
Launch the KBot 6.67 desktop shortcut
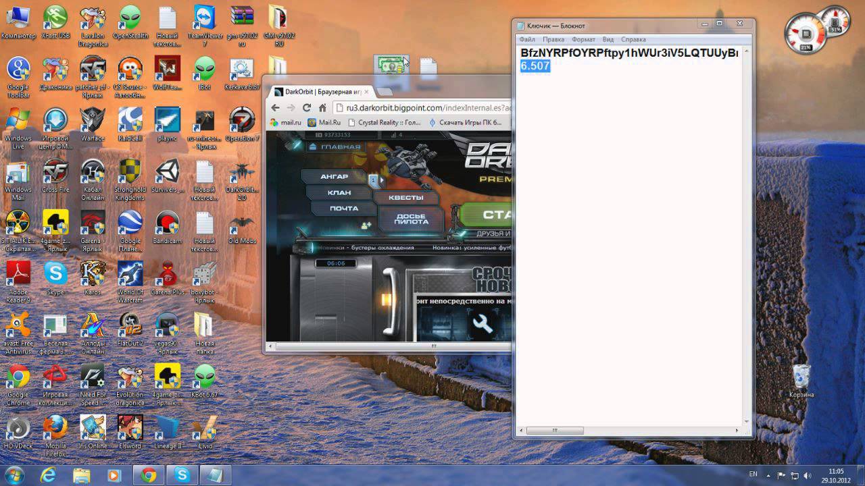[x=204, y=381]
